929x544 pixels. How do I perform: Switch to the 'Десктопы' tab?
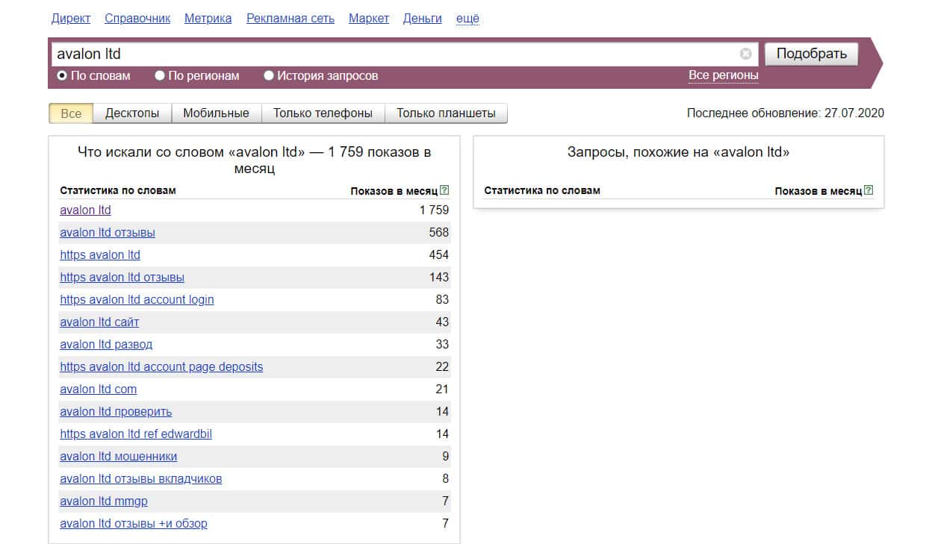132,113
